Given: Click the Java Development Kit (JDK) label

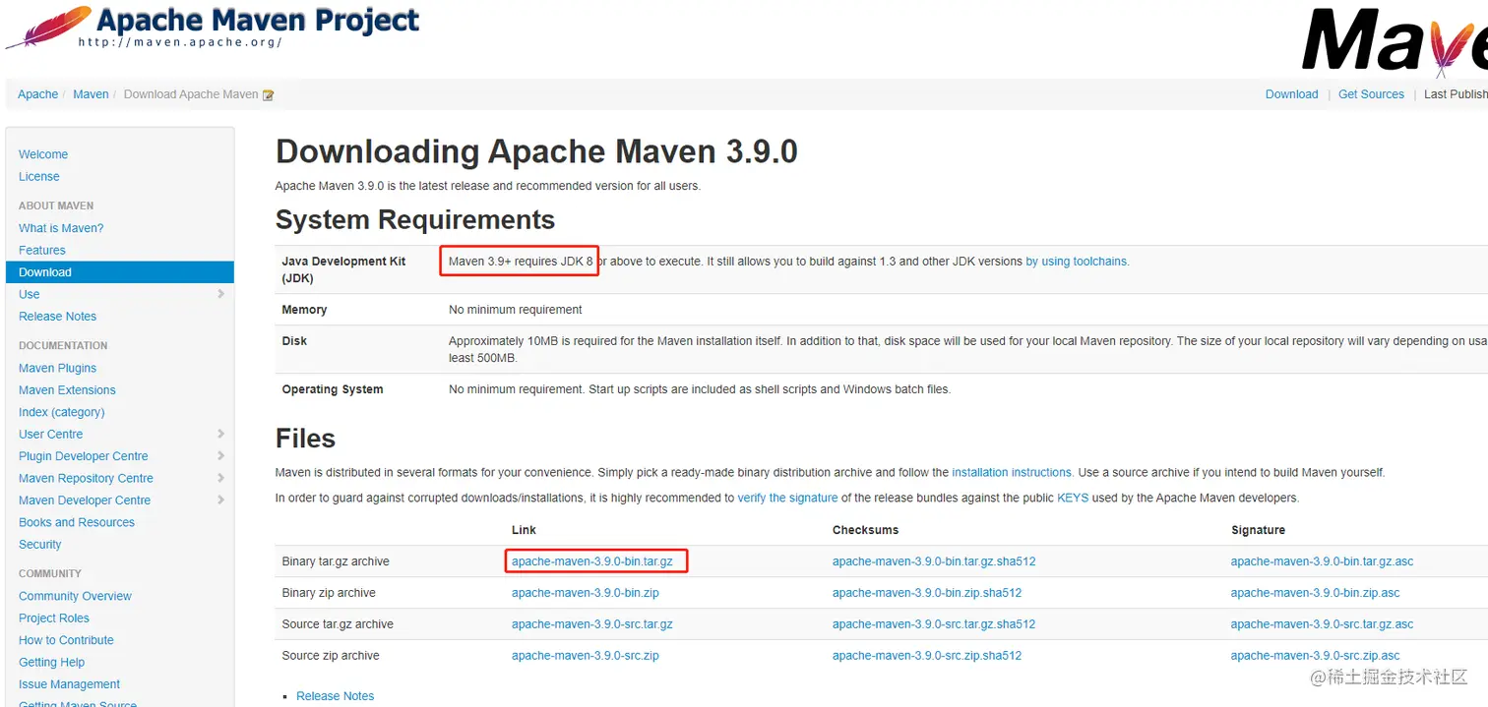Looking at the screenshot, I should tap(344, 269).
